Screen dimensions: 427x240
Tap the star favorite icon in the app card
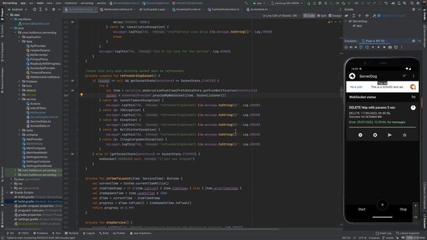pos(405,135)
